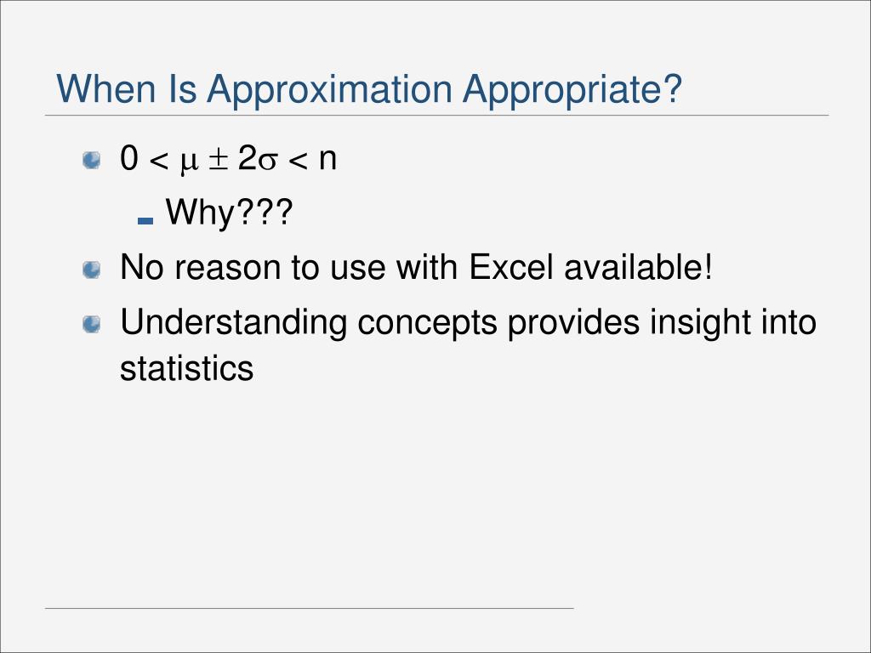Select the 'Why???' sub-bullet text
Viewport: 871px width, 653px height.
tap(229, 213)
